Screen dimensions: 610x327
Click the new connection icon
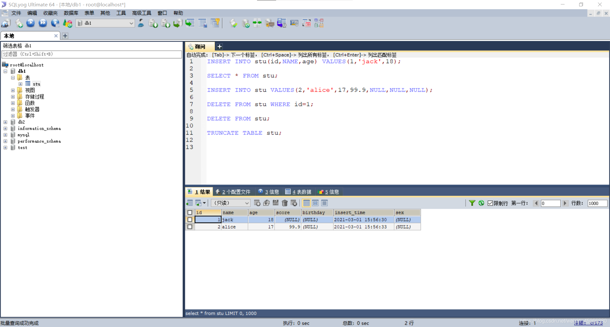[6, 23]
